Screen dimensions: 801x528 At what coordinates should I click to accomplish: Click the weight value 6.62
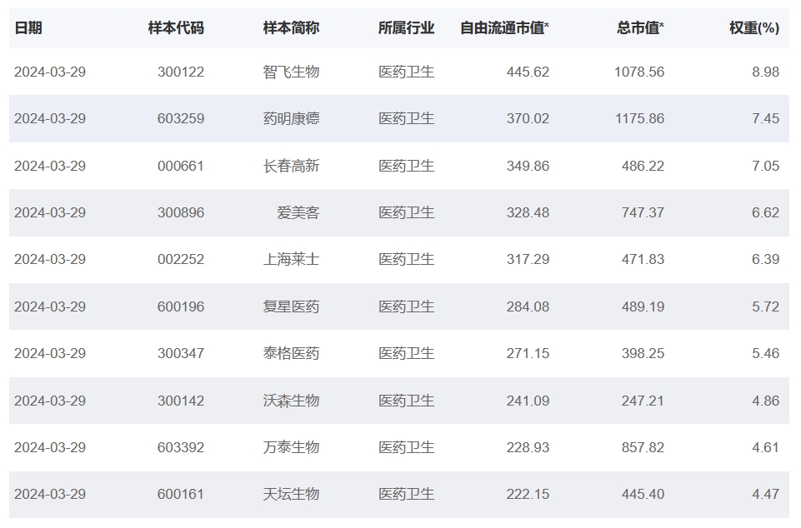tap(766, 212)
